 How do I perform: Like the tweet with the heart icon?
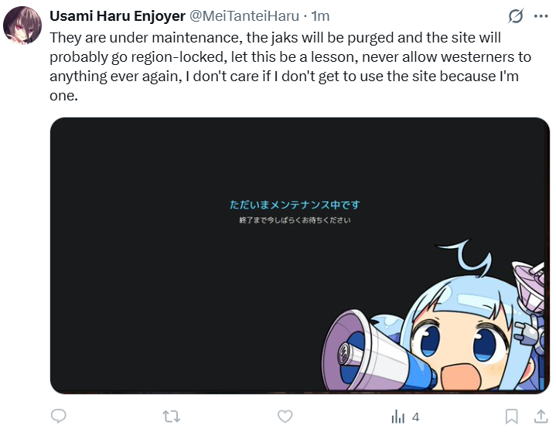click(285, 416)
